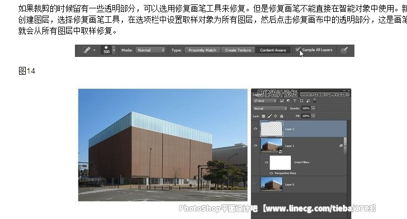Select the Layer 1 thumbnail
The width and height of the screenshot is (407, 219).
pos(272,145)
